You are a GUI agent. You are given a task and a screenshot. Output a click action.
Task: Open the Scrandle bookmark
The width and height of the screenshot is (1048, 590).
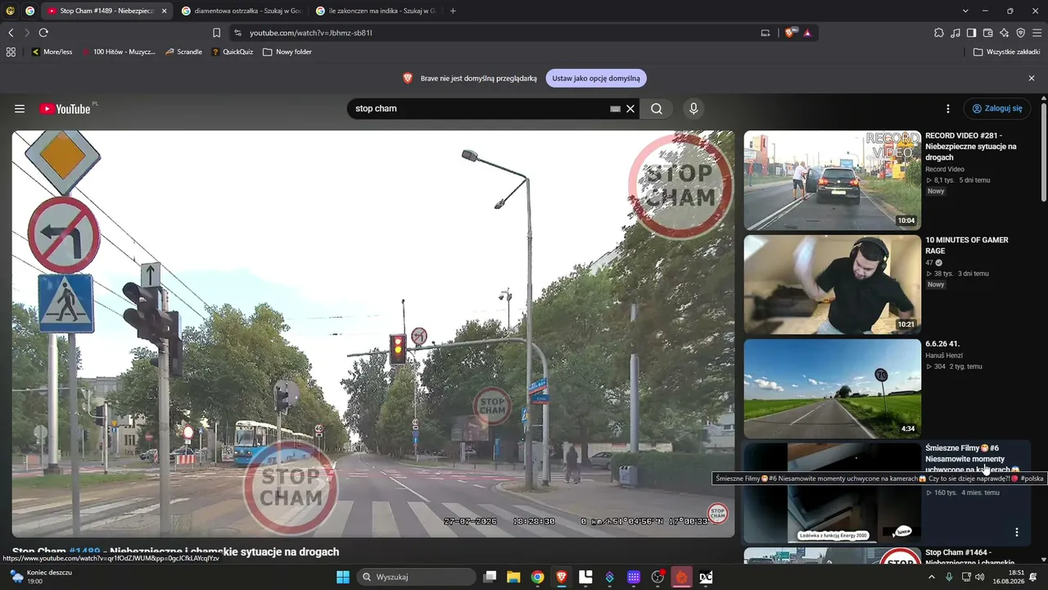(x=183, y=52)
